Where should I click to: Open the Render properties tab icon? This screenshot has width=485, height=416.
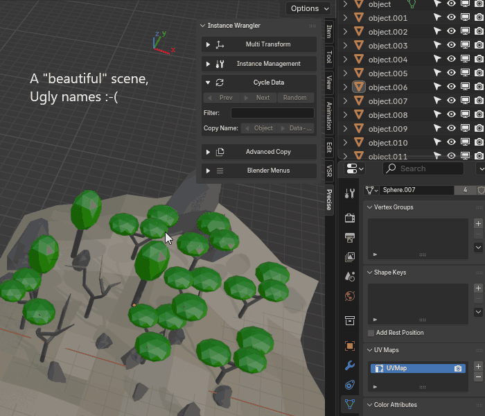350,218
